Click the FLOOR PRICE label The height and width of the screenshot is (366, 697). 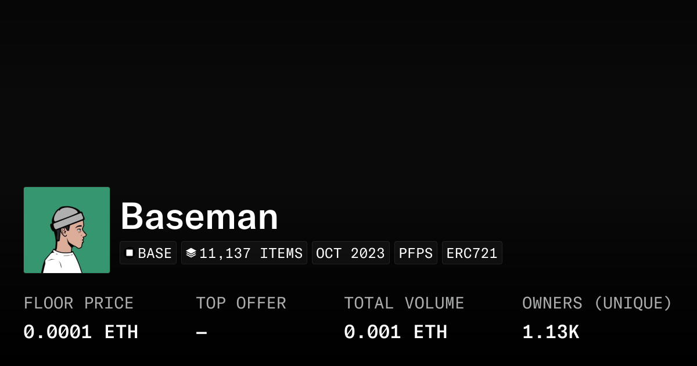pos(78,303)
